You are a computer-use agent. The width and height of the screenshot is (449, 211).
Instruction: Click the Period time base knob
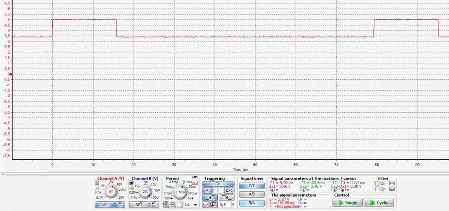pos(180,192)
